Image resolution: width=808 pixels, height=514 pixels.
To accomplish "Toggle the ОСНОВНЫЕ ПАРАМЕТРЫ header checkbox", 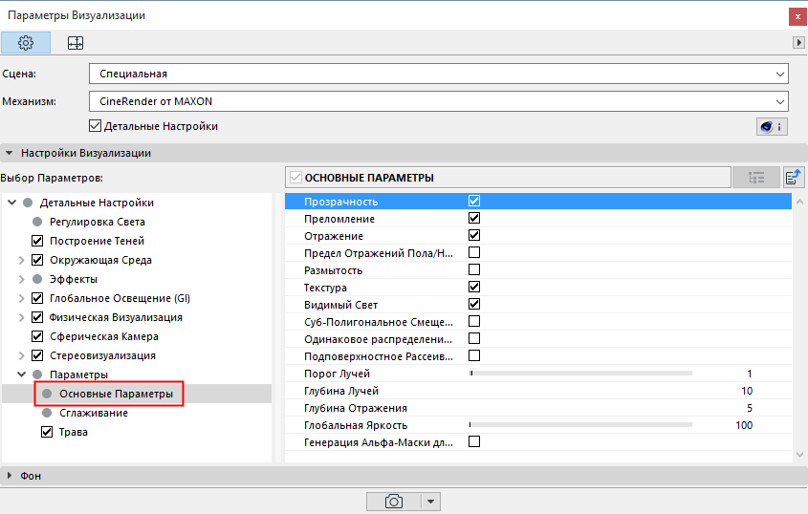I will point(295,177).
